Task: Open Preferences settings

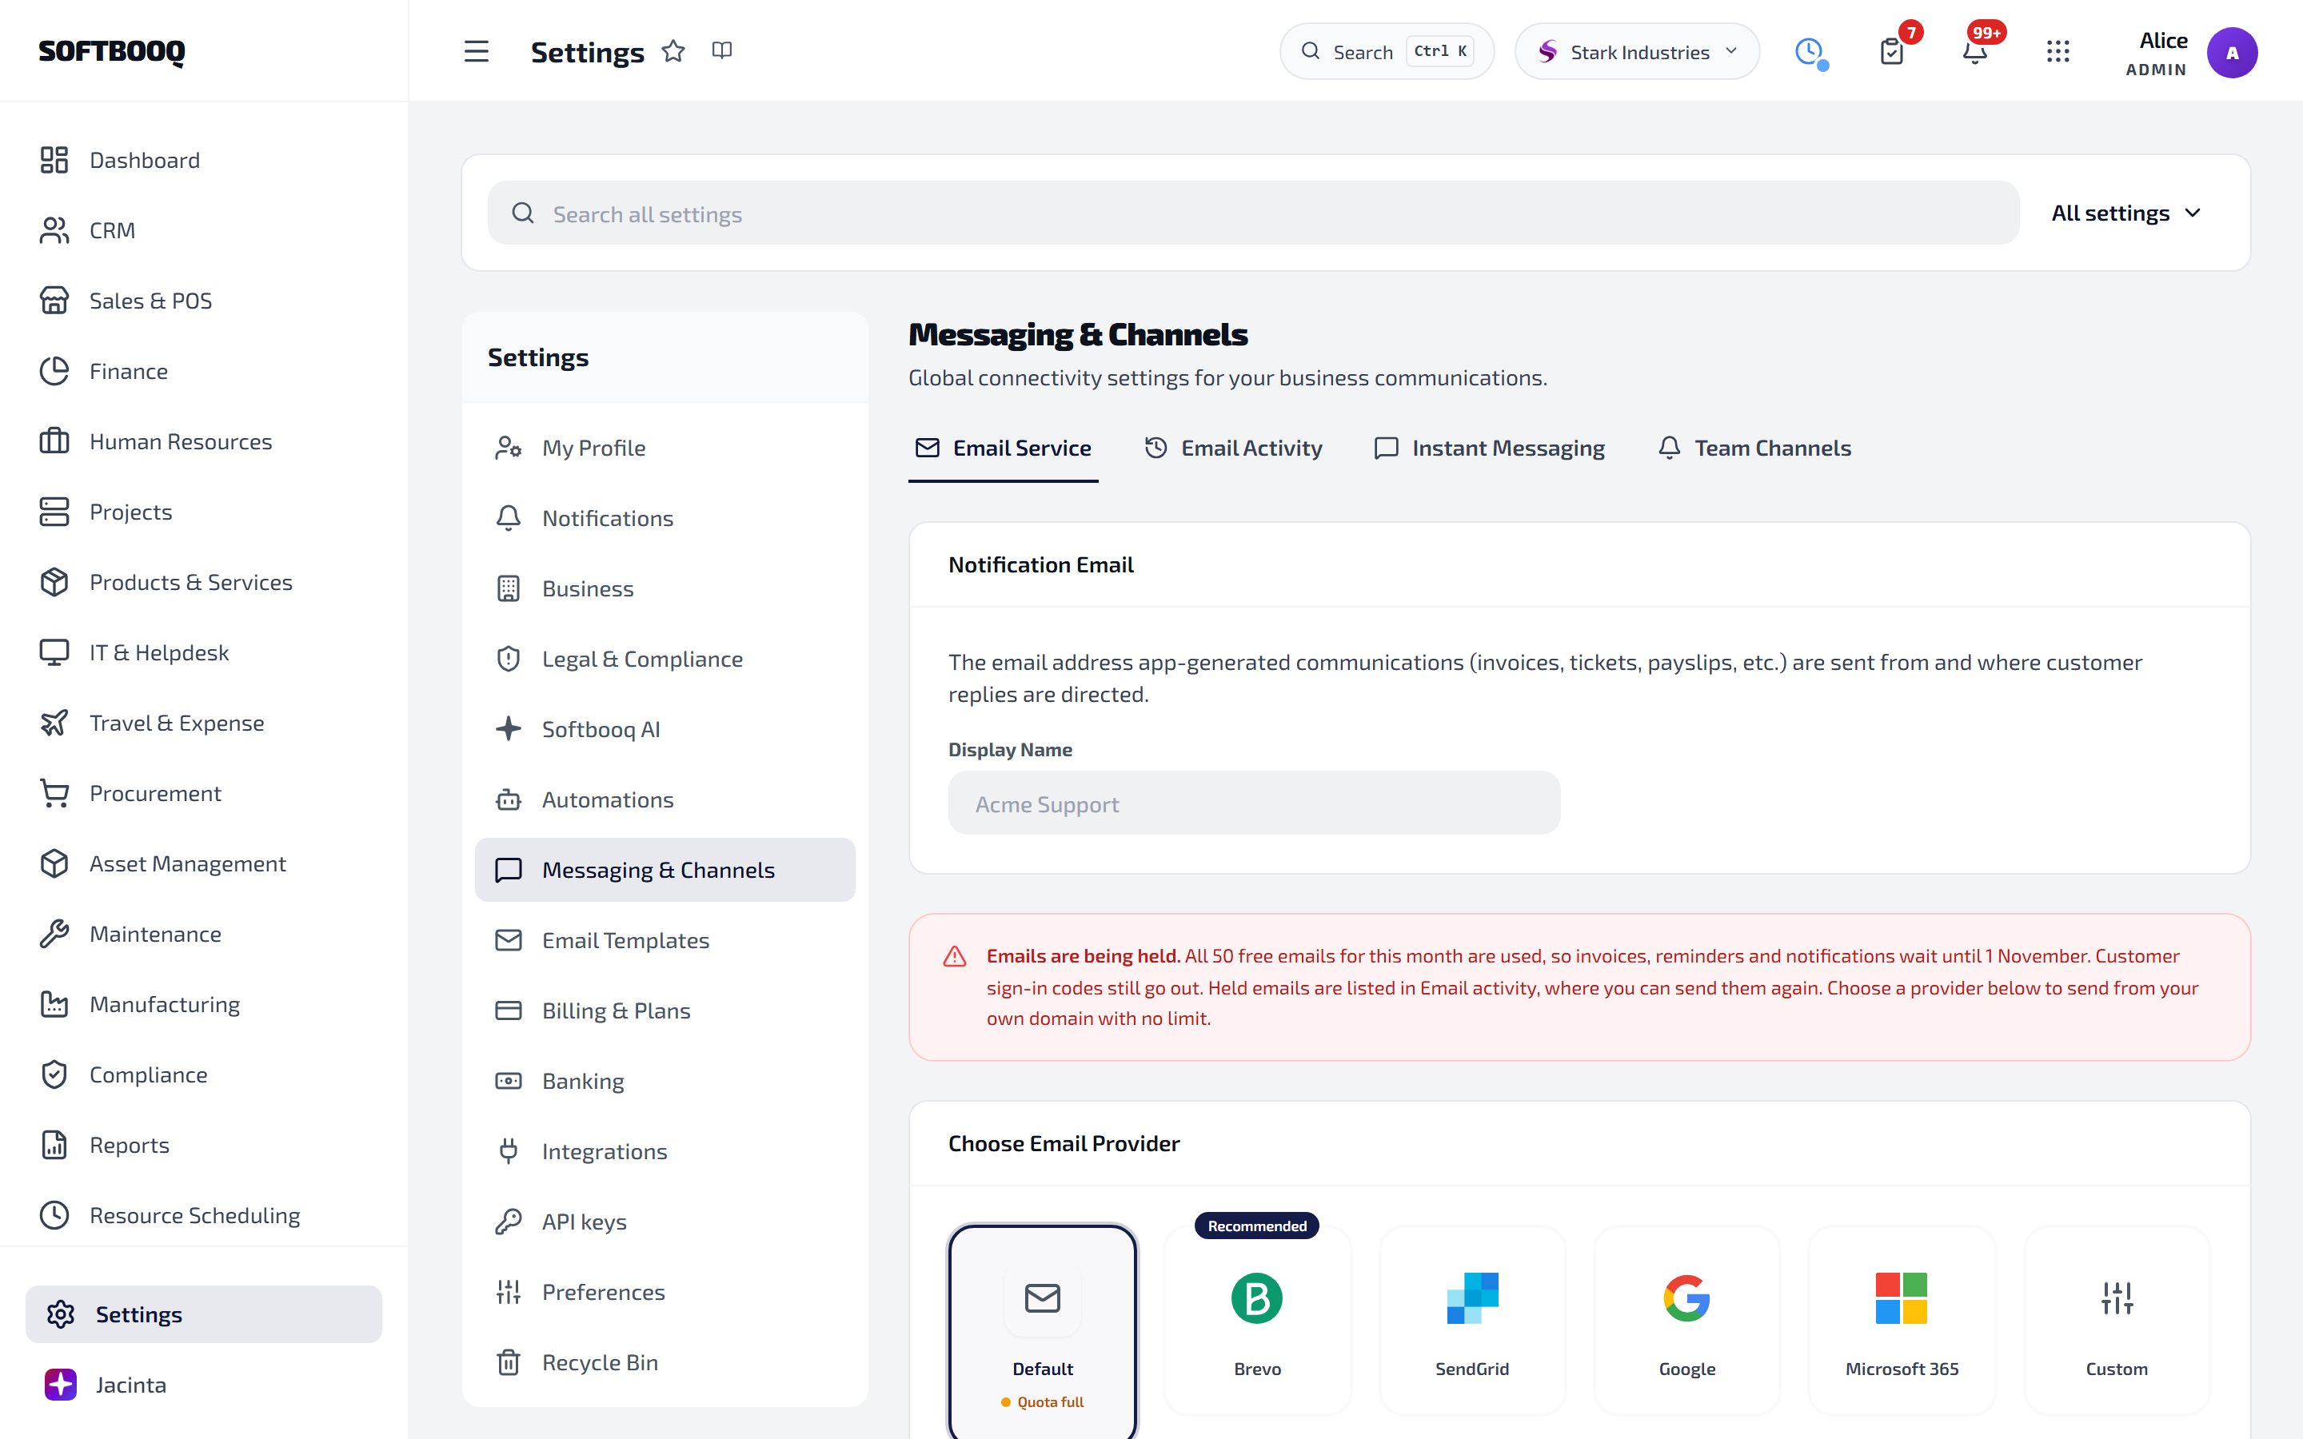Action: pos(665,1293)
